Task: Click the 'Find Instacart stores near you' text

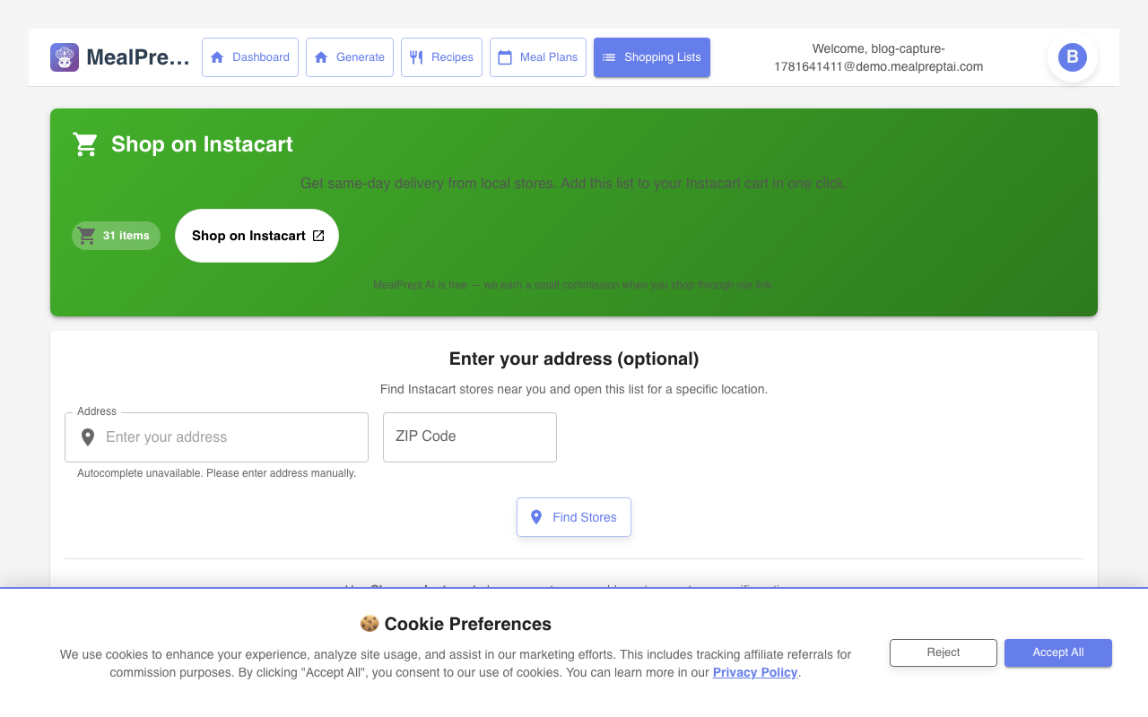Action: [574, 389]
